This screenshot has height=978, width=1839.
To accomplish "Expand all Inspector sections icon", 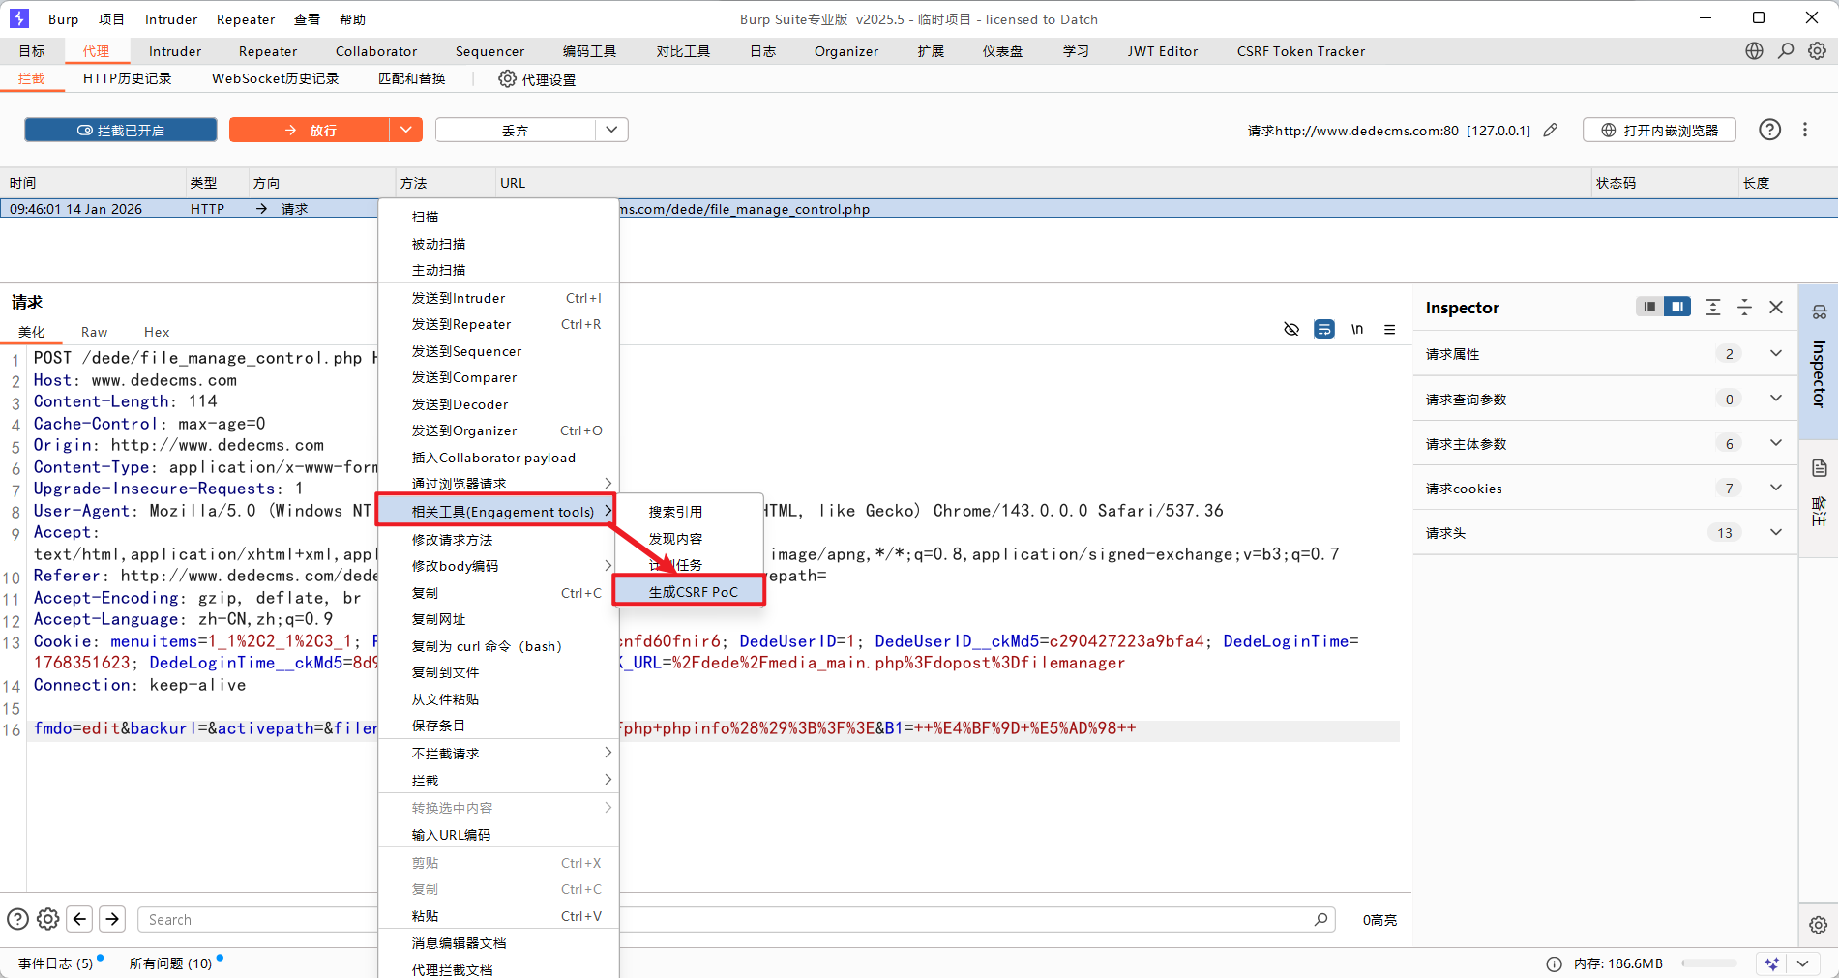I will pos(1713,307).
